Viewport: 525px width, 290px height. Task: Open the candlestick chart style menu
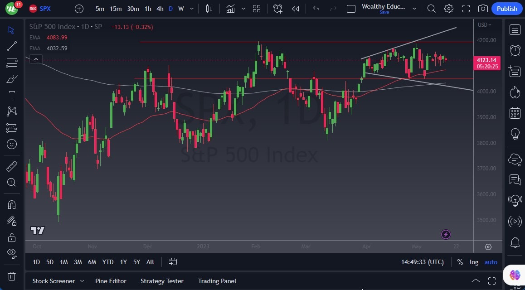(209, 9)
